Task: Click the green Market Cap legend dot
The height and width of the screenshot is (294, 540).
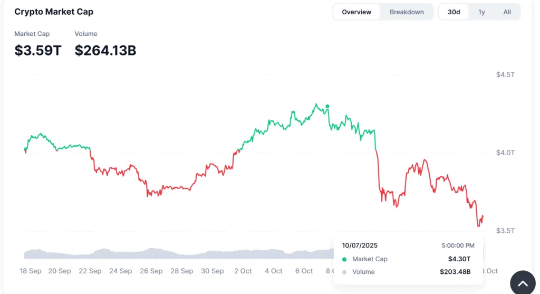Action: 344,259
